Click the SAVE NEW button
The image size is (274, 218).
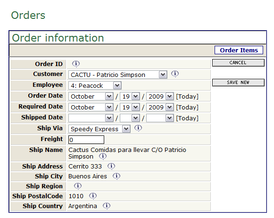point(238,83)
